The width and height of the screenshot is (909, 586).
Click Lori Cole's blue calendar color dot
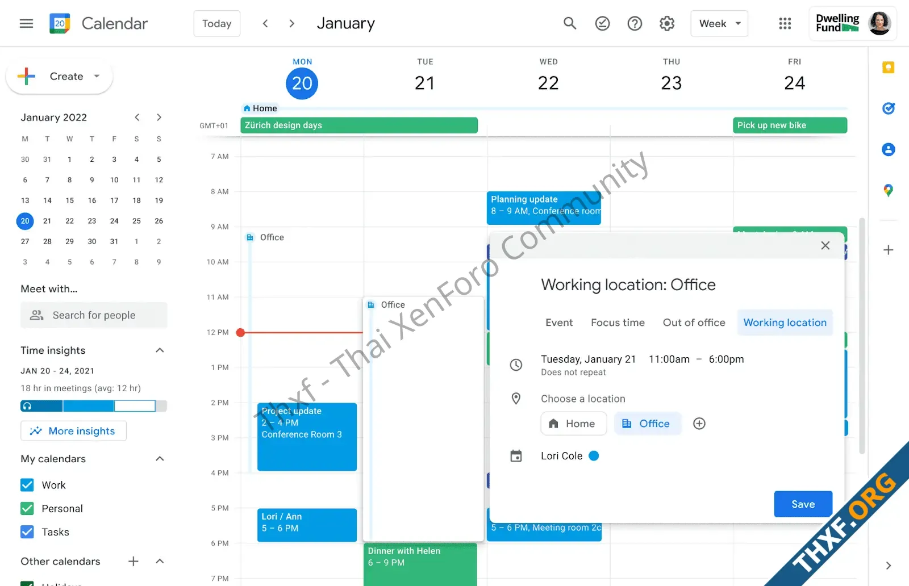click(x=594, y=456)
